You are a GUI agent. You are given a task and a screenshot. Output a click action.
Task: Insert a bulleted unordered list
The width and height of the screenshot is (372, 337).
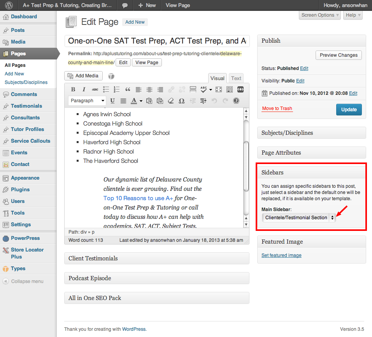click(x=106, y=89)
